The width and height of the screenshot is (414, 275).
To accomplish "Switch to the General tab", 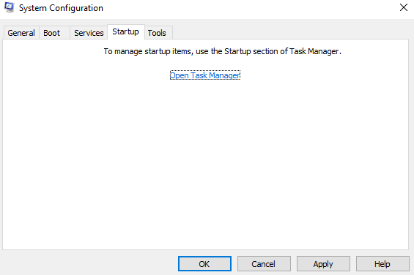I will [x=21, y=33].
